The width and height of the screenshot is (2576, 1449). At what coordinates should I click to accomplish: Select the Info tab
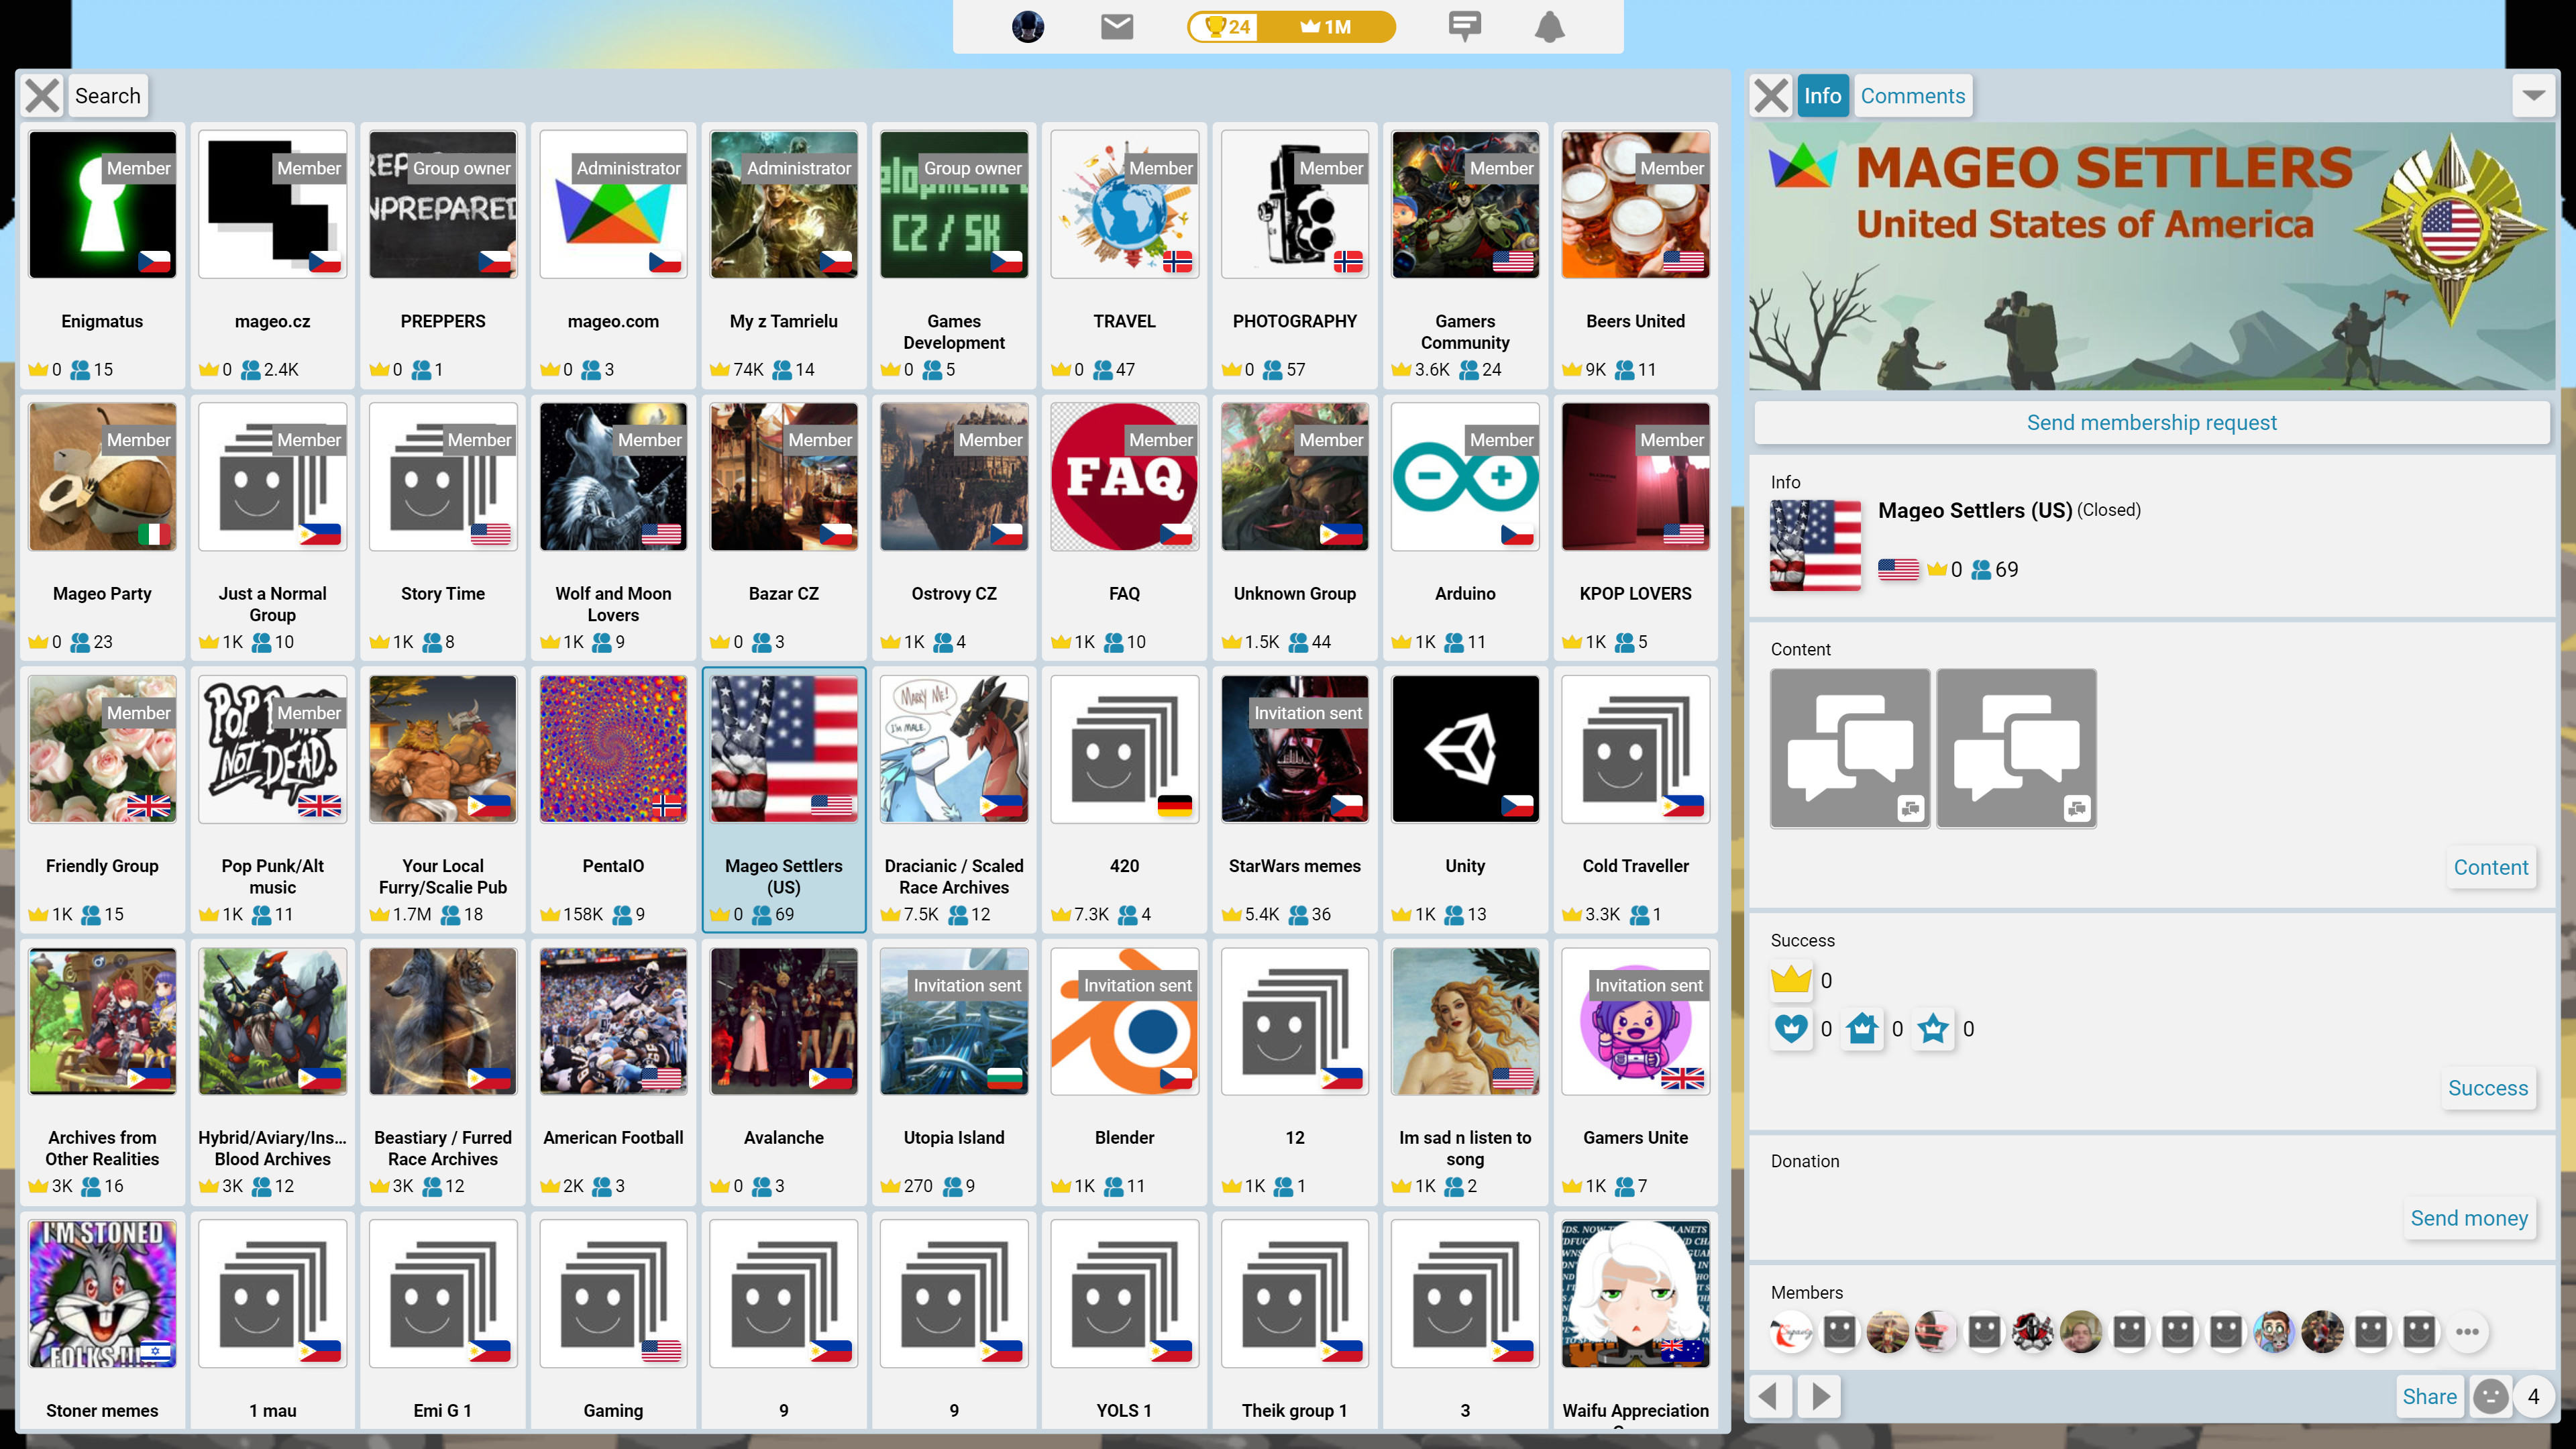pos(1822,95)
